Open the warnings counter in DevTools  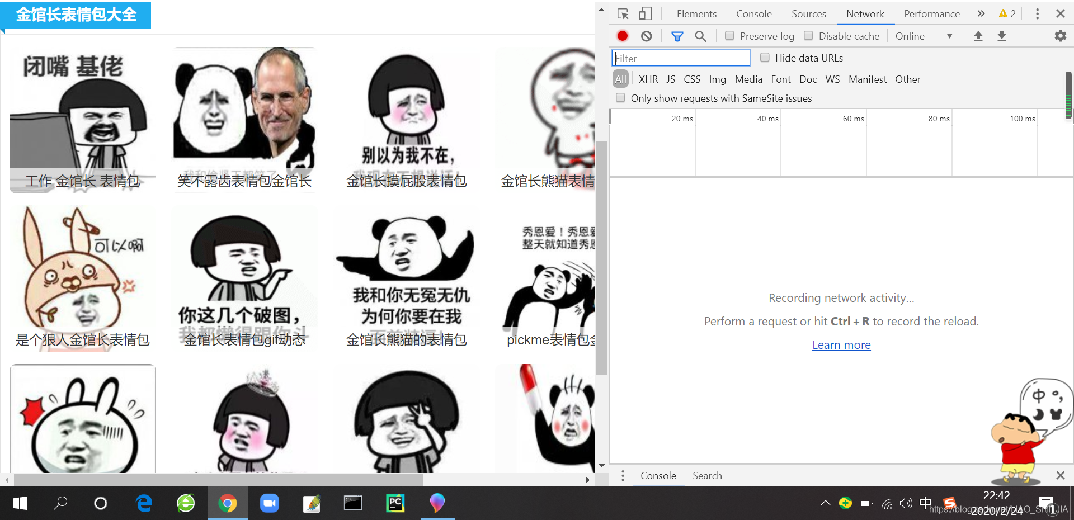click(1007, 13)
